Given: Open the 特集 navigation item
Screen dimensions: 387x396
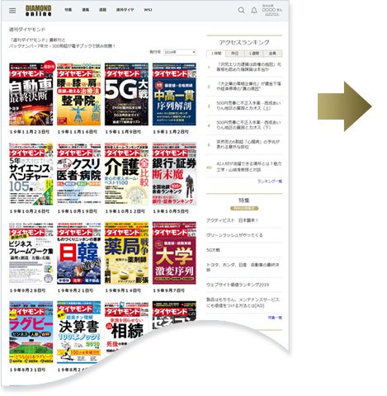Looking at the screenshot, I should [68, 10].
